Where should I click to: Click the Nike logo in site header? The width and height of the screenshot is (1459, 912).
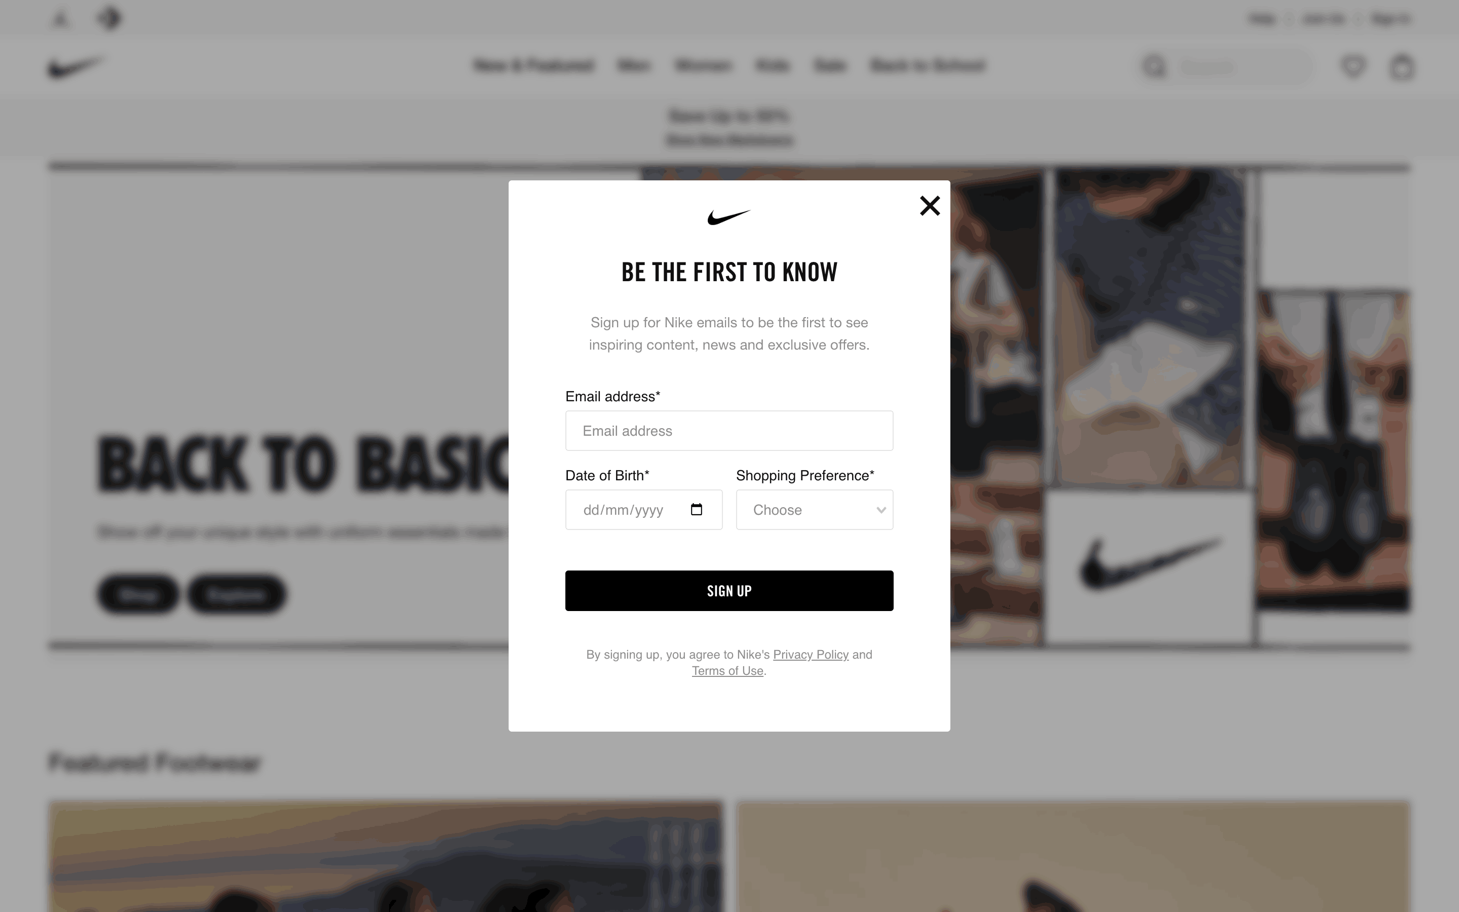tap(76, 66)
